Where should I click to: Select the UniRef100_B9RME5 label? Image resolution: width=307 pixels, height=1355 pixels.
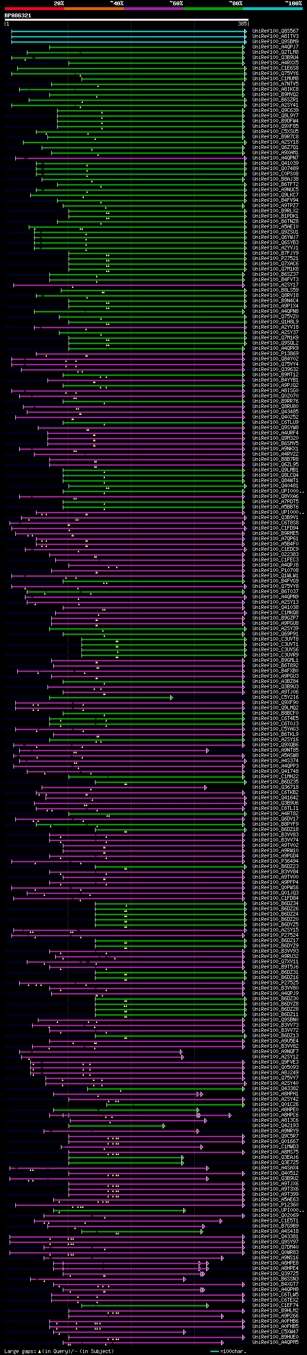[x=275, y=533]
